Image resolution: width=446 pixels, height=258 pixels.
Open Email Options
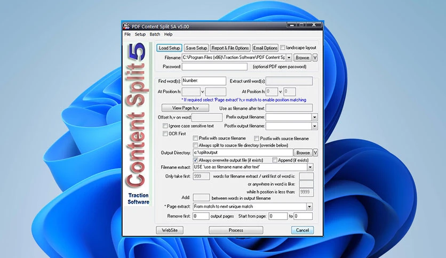(x=265, y=48)
